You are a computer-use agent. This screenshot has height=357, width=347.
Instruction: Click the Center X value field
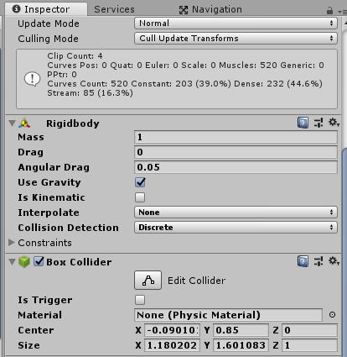tap(172, 330)
